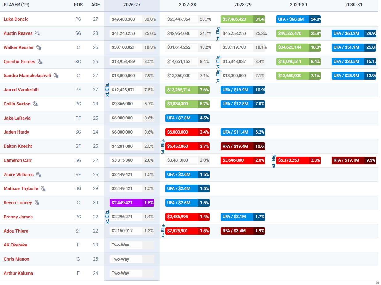This screenshot has height=285, width=381.
Task: Click Luka Doncic $49,488,300 salary cell
Action: (x=132, y=19)
